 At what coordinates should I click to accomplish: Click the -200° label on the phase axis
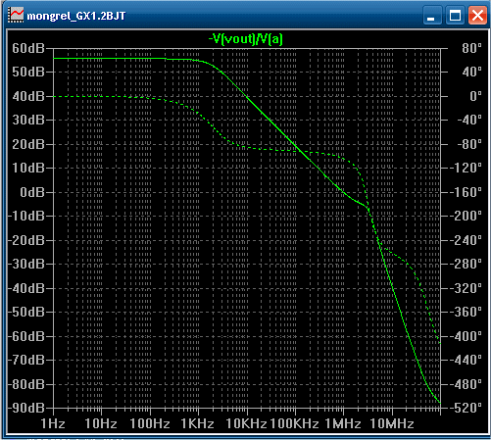[x=466, y=216]
